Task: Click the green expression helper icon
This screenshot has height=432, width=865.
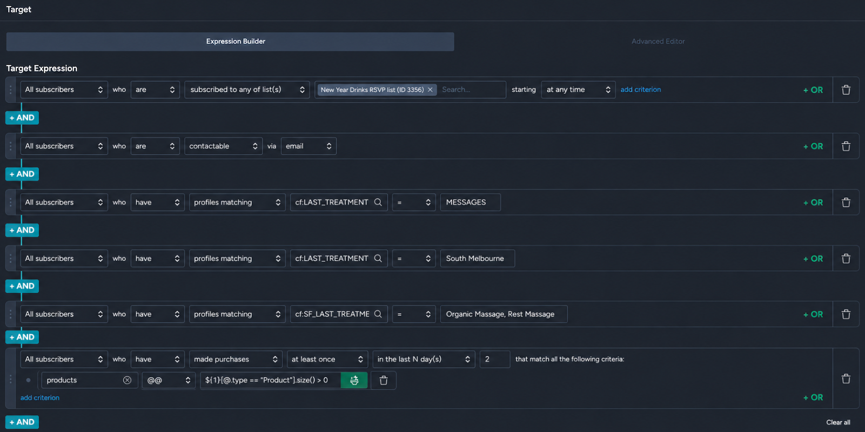Action: [354, 381]
